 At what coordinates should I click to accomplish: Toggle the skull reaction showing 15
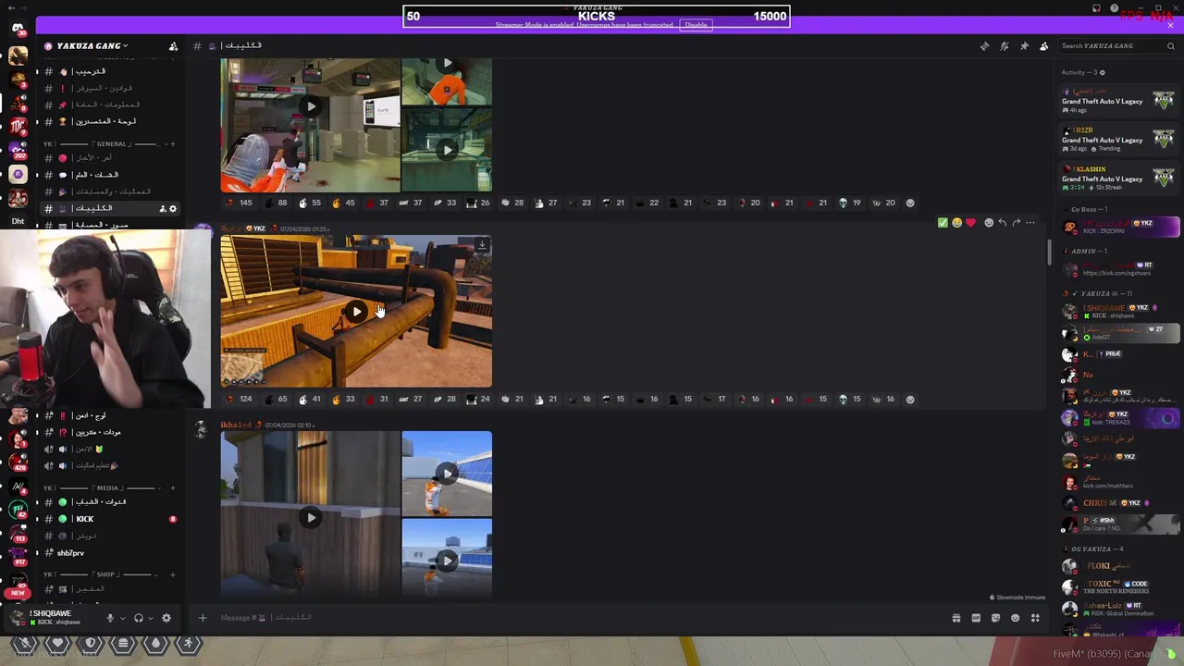click(x=850, y=400)
